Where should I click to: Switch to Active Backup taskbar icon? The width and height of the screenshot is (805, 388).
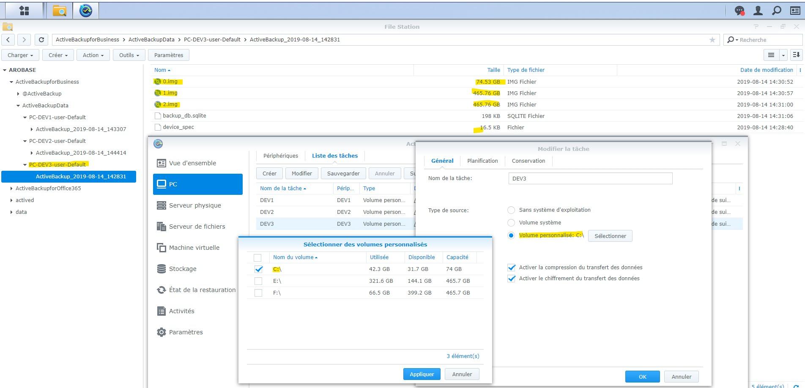coord(86,11)
